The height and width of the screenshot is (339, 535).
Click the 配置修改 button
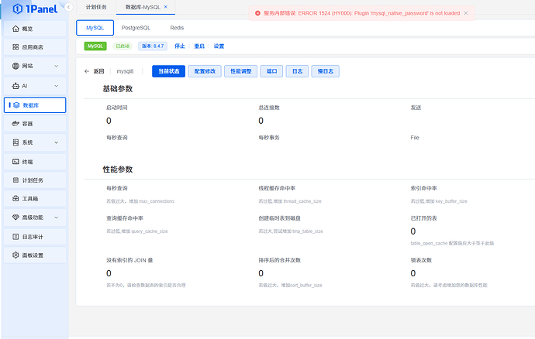205,71
